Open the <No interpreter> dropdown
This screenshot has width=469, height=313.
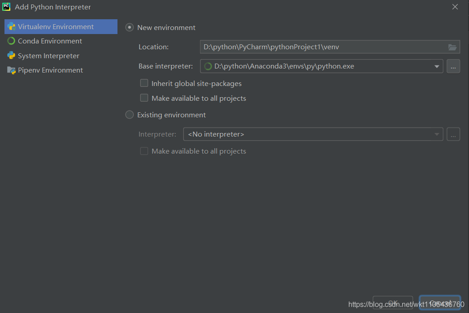[x=313, y=134]
